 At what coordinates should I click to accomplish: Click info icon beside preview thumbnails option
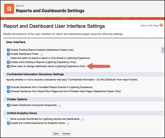coord(82,119)
